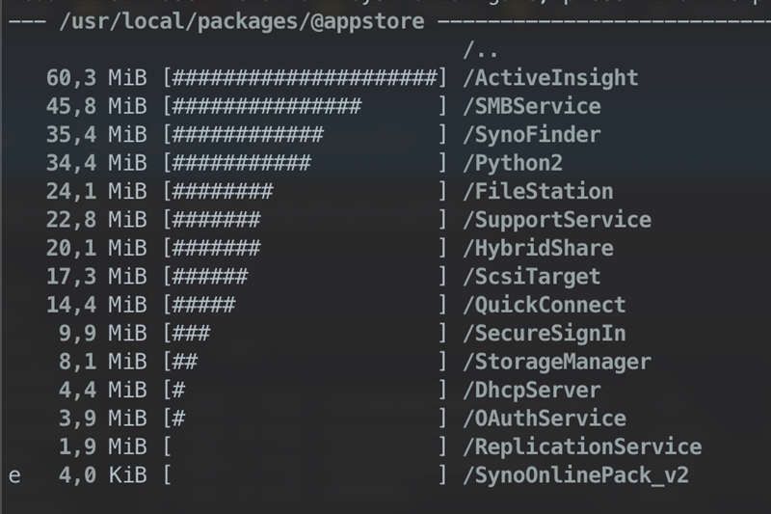Click the /ScsiTarget directory name
771x514 pixels.
coord(531,277)
